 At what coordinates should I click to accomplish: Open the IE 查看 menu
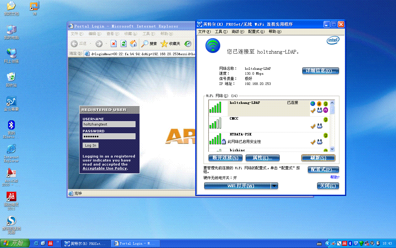(x=112, y=34)
